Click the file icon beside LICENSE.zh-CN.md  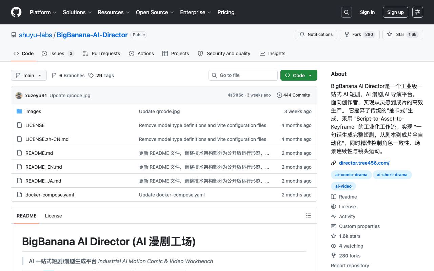[x=19, y=139]
